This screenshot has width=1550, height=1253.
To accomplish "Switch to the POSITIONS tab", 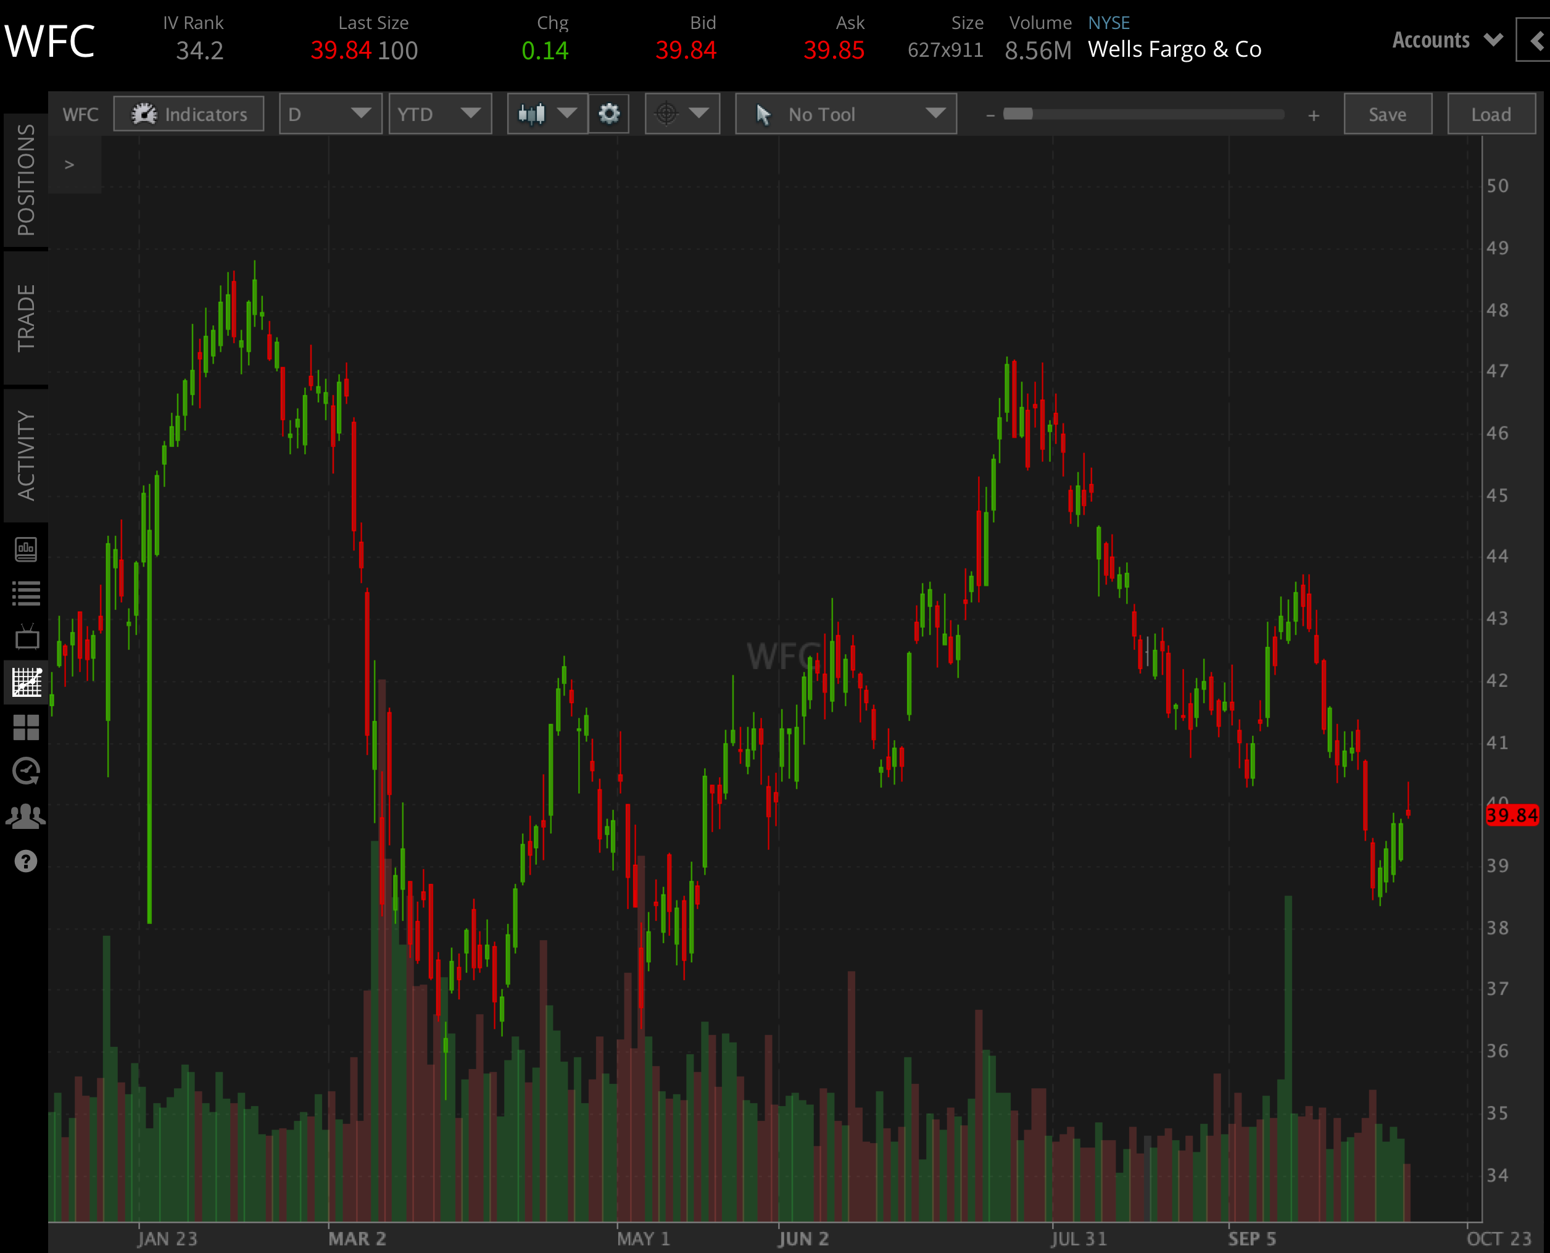I will 26,180.
